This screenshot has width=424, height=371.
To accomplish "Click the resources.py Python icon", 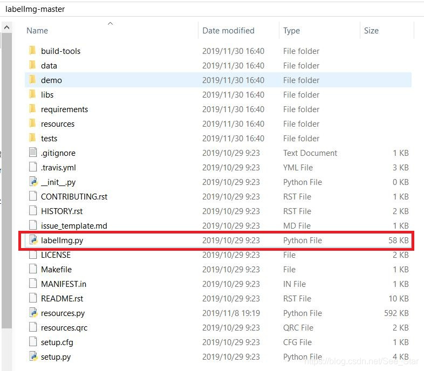I will tap(33, 313).
